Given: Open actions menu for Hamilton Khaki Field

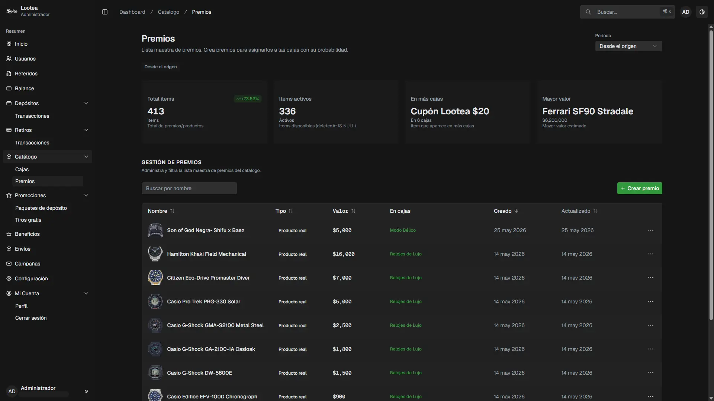Looking at the screenshot, I should [x=650, y=254].
